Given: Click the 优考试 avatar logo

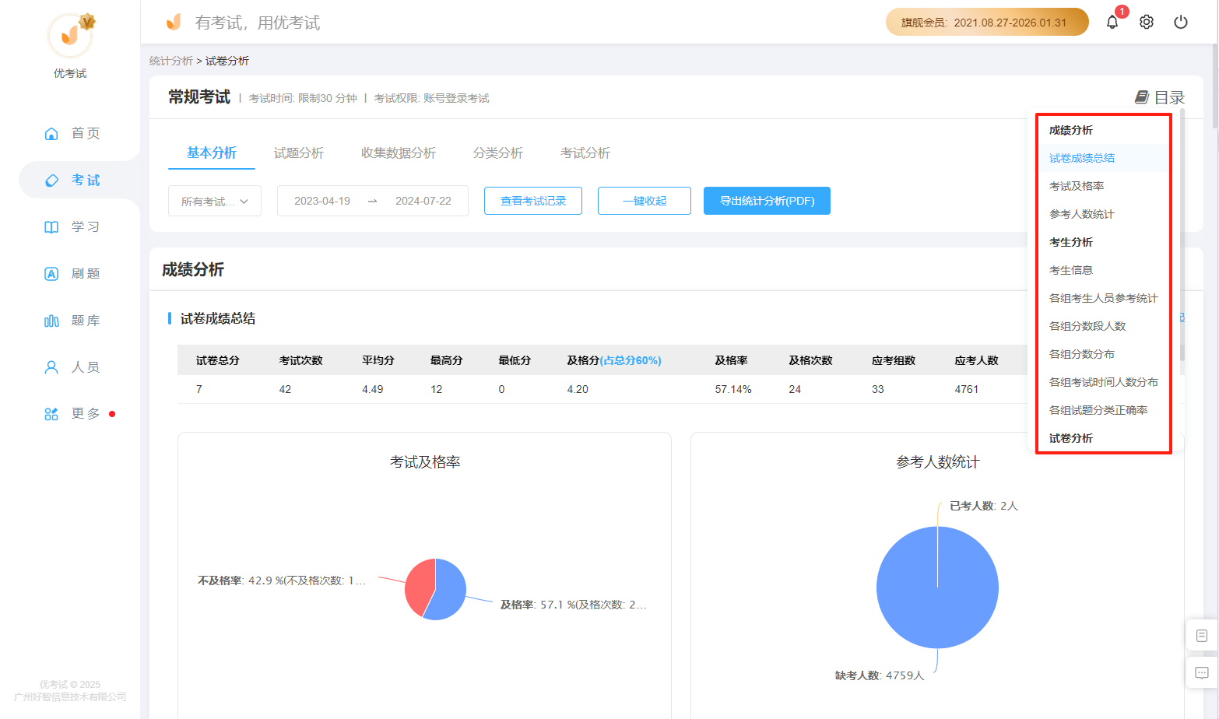Looking at the screenshot, I should point(70,36).
